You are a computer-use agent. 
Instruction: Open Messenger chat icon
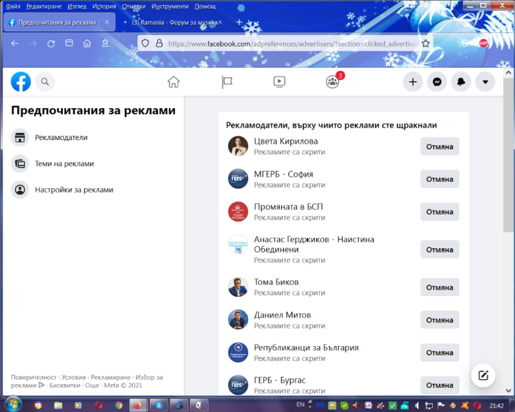point(437,81)
